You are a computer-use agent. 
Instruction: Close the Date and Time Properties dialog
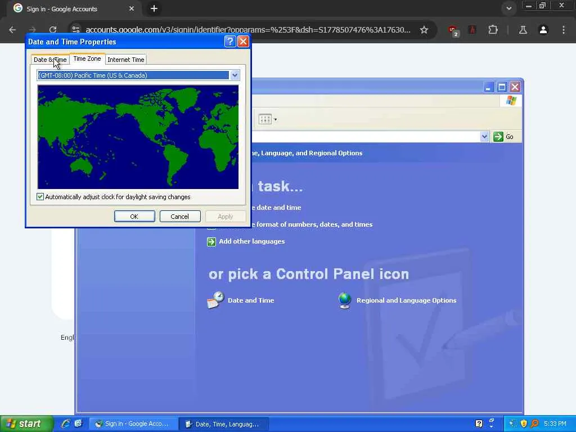[x=243, y=42]
